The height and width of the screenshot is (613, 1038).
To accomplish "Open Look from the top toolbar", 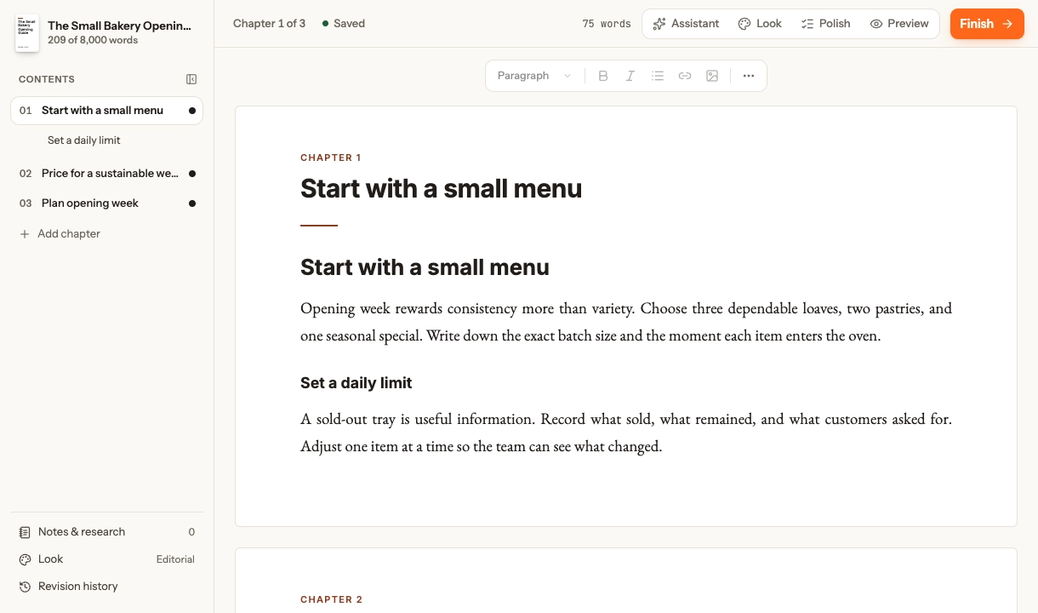I will pyautogui.click(x=760, y=24).
